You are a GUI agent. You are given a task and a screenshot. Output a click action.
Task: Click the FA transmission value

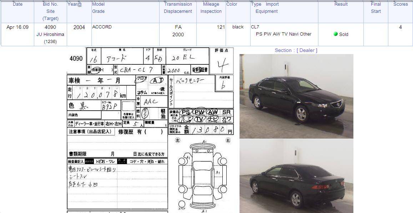pyautogui.click(x=178, y=27)
